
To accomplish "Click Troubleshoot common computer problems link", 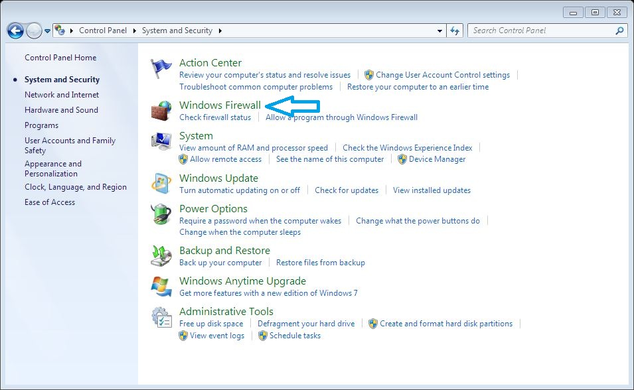I will pos(256,86).
